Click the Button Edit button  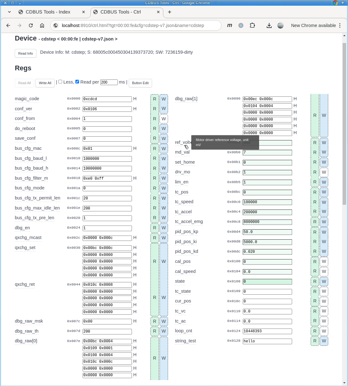[x=140, y=83]
